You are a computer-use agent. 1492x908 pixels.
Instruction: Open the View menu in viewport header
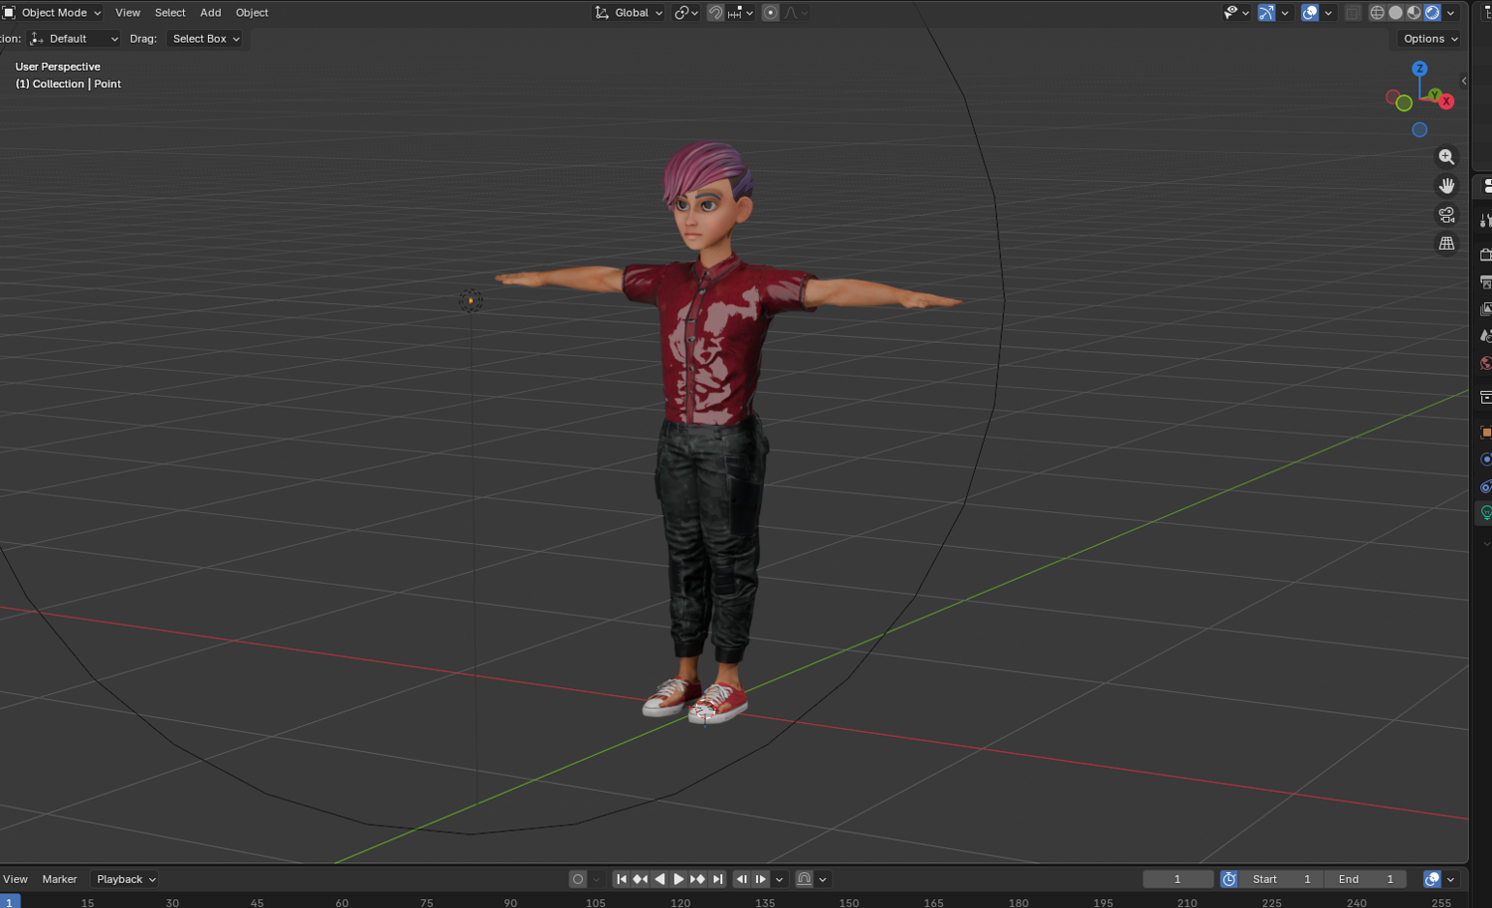(x=127, y=13)
